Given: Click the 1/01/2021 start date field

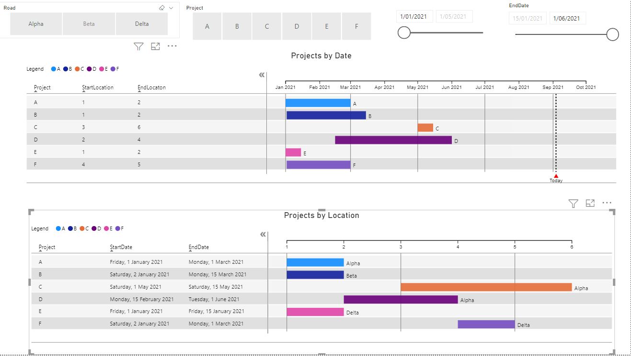Looking at the screenshot, I should [415, 16].
